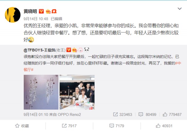This screenshot has width=187, height=132.
Task: Open comments on original post showing 80499
Action: pyautogui.click(x=147, y=115)
